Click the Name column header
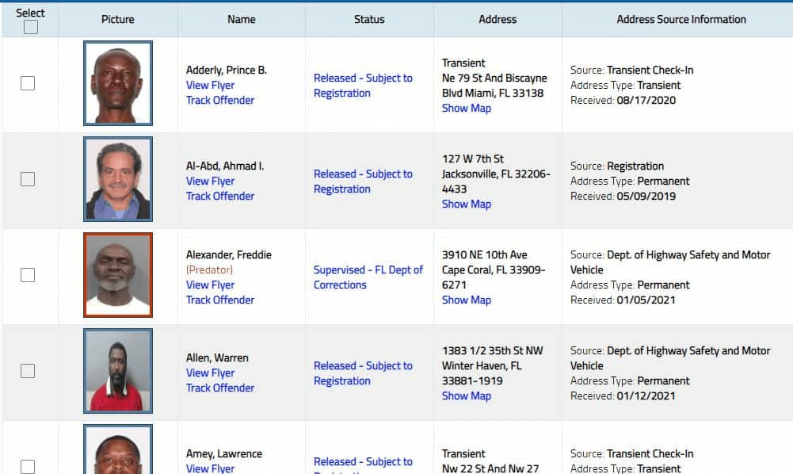Image resolution: width=793 pixels, height=474 pixels. [241, 19]
